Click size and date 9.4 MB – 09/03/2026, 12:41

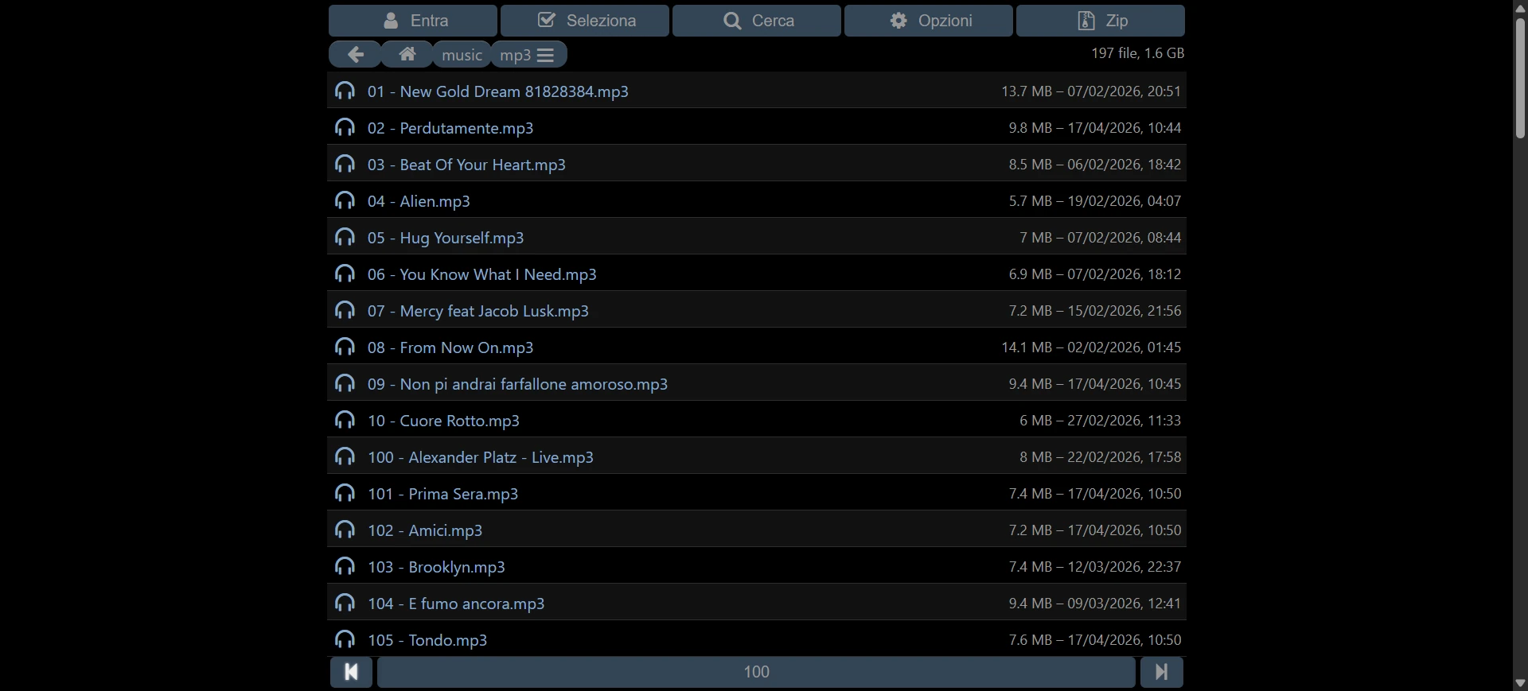point(1095,604)
